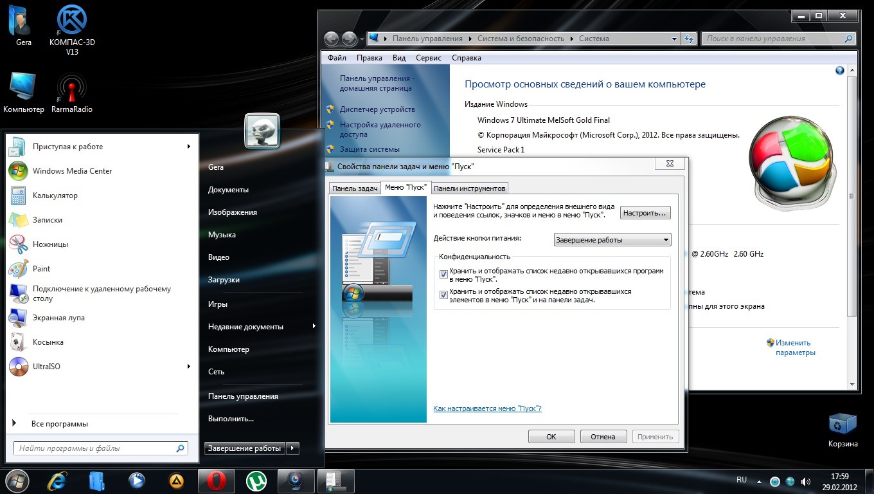874x494 pixels.
Task: Open the power button action dropdown
Action: [612, 240]
